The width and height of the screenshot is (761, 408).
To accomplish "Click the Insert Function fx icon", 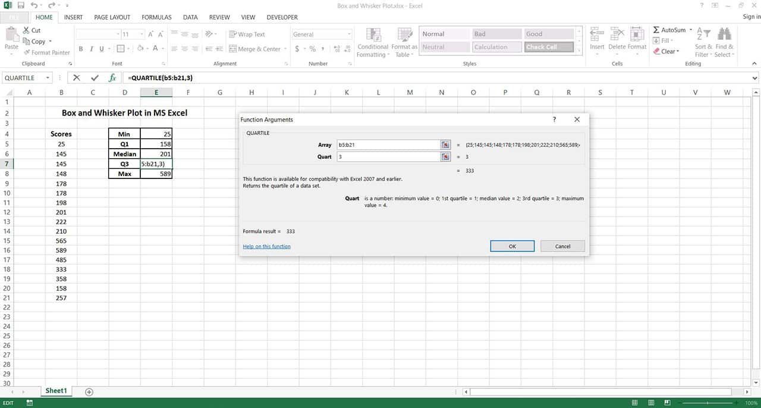I will click(113, 77).
